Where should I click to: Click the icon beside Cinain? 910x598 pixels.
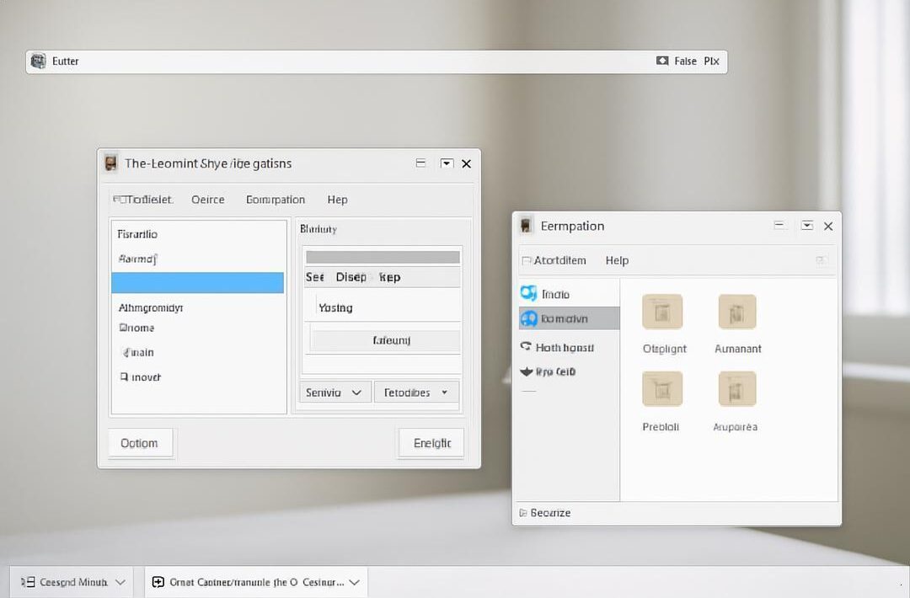click(x=125, y=352)
